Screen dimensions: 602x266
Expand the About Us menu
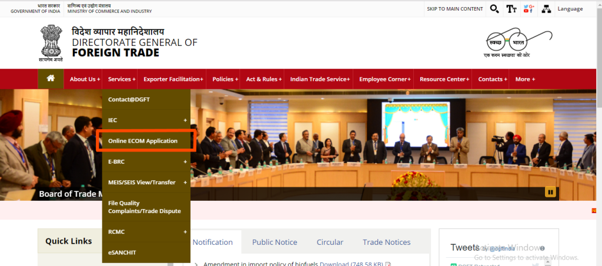click(85, 79)
